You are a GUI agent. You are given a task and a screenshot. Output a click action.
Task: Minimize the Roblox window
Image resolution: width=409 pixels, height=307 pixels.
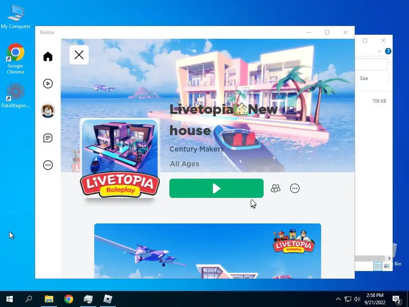tap(309, 32)
